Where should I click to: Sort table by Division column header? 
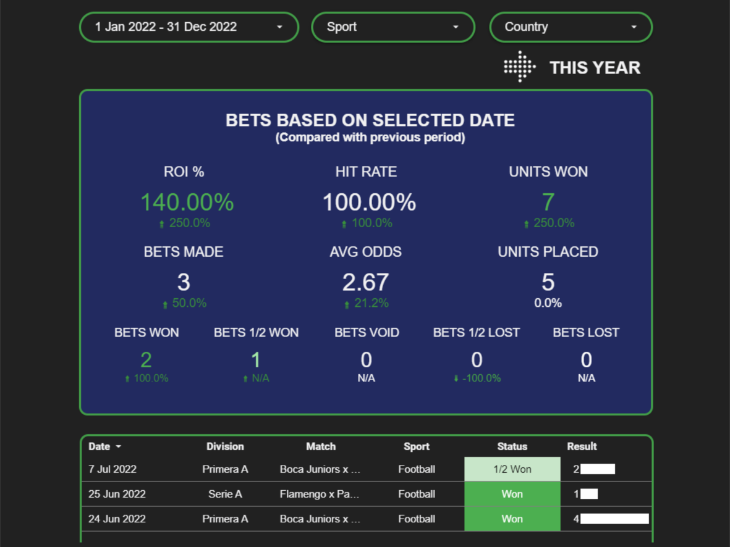tap(225, 446)
